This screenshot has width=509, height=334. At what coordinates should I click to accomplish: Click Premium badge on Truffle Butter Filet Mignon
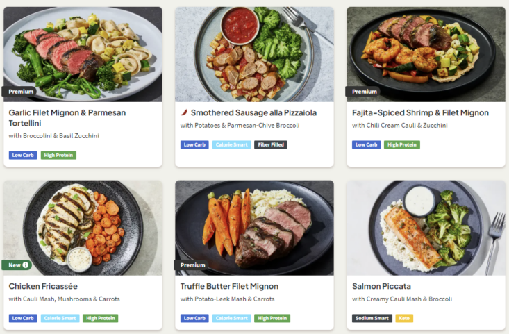pos(192,265)
